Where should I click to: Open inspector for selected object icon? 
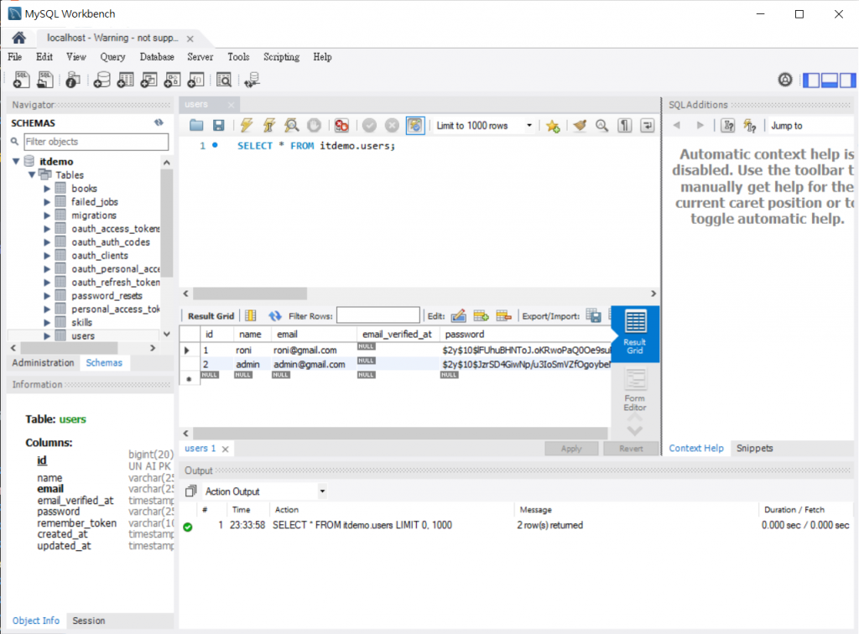72,80
